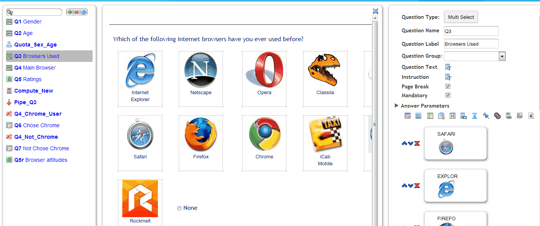The height and width of the screenshot is (226, 540).
Task: Select Q1 Gender in question list
Action: [28, 22]
